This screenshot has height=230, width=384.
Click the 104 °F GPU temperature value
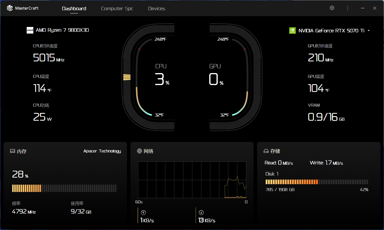point(319,88)
